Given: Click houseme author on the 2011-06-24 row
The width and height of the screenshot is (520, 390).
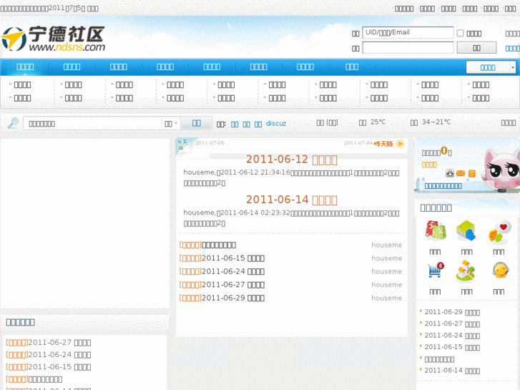Looking at the screenshot, I should click(386, 271).
